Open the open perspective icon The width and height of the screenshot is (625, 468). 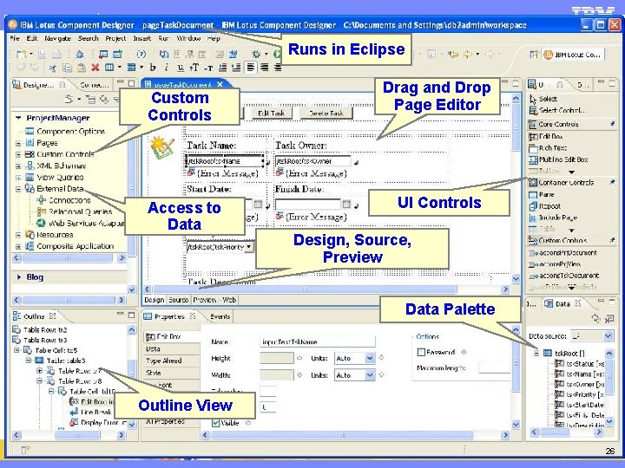click(534, 54)
